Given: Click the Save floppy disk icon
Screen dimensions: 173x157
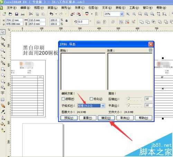Looking at the screenshot, I should click(x=17, y=14).
